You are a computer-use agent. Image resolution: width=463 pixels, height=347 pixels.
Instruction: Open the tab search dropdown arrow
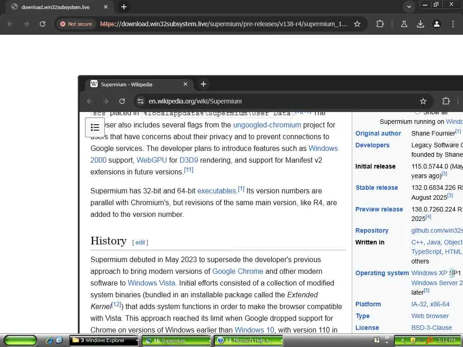(x=409, y=7)
